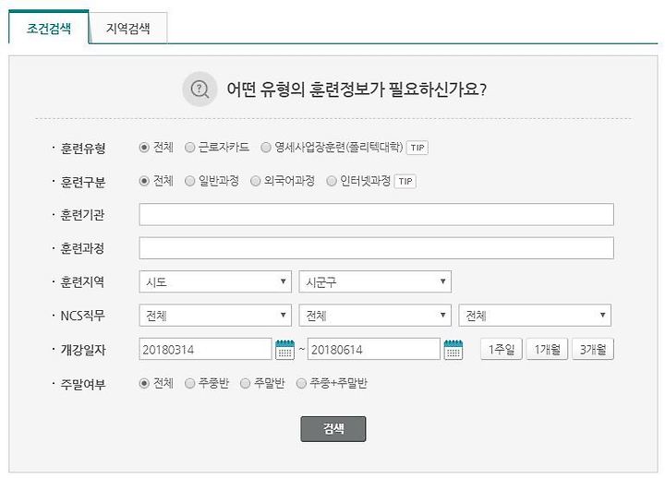Image resolution: width=665 pixels, height=478 pixels.
Task: Focus the 훈련기관 text field
Action: [x=376, y=214]
